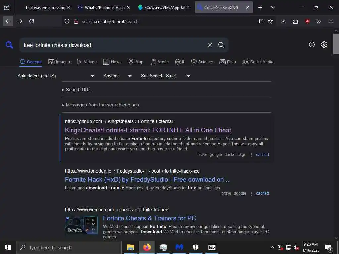Click the WeMod result thumbnail image
Viewport: 339px width, 254px height.
coord(81,225)
